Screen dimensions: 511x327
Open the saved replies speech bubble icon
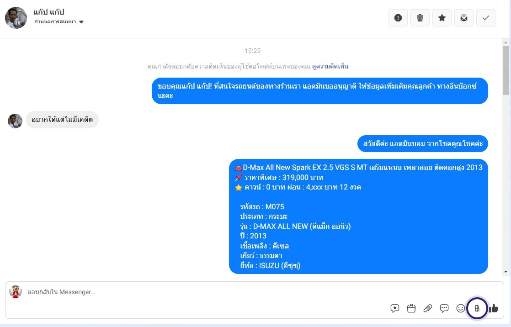point(394,308)
